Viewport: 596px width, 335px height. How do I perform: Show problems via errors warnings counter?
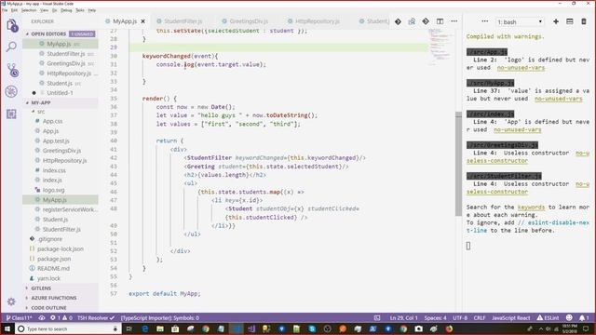coord(61,318)
